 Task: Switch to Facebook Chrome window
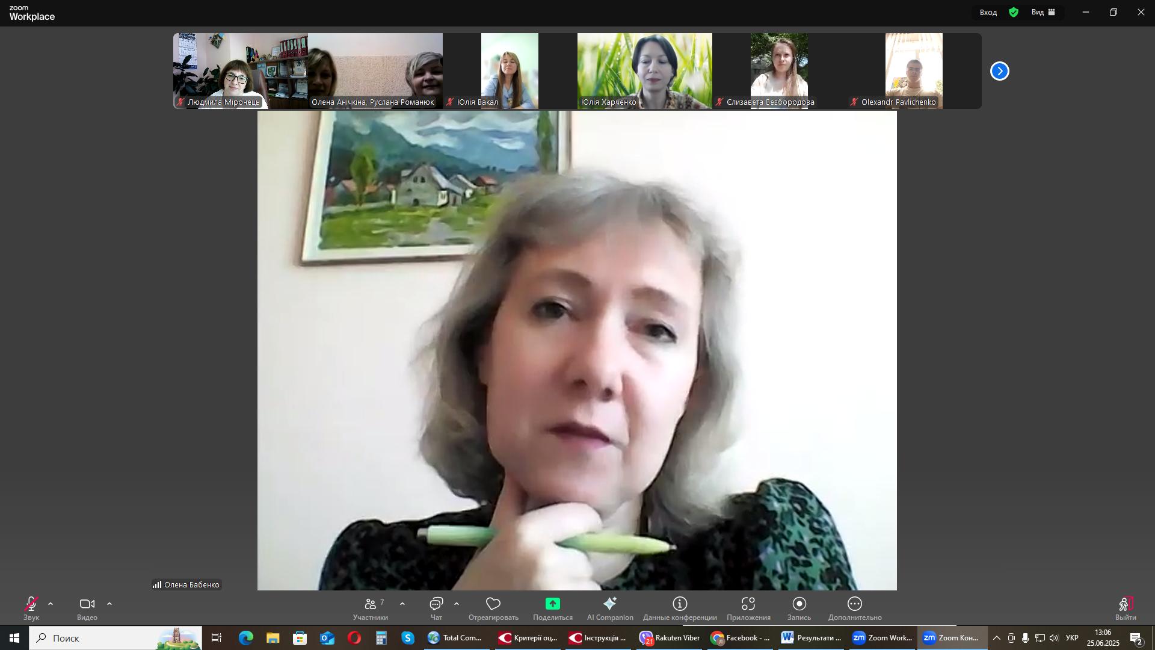(x=740, y=638)
